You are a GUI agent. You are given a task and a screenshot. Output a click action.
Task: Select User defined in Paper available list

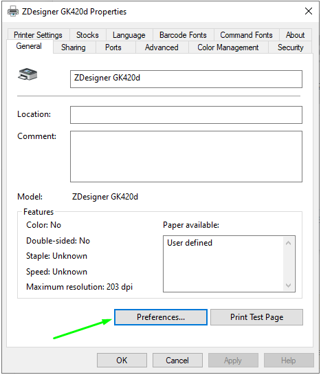click(x=190, y=243)
